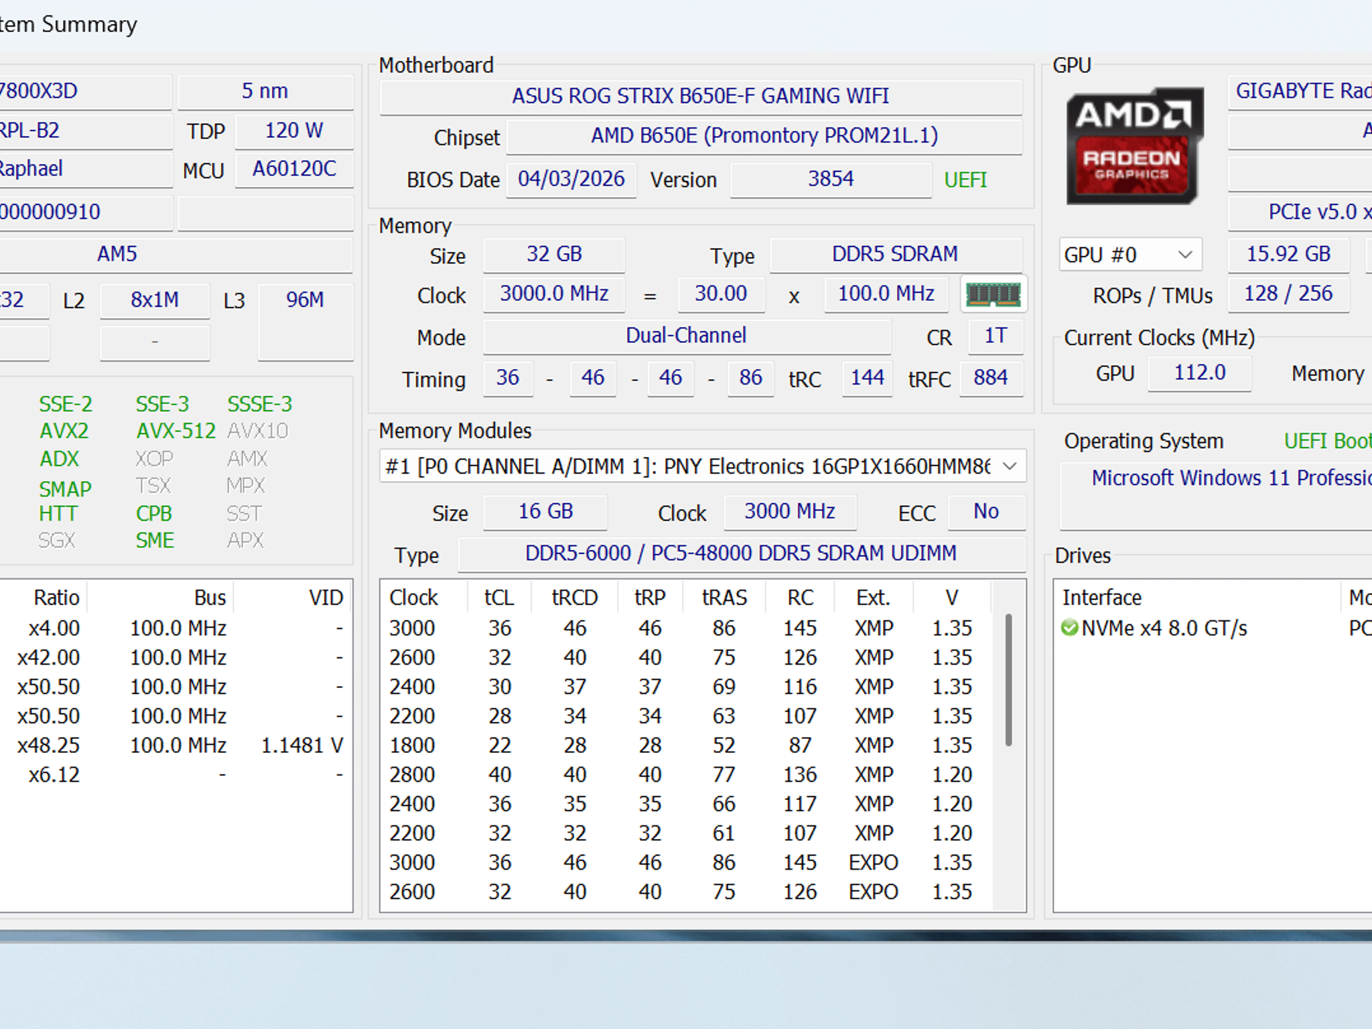Expand the memory module selection dropdown

pos(702,466)
